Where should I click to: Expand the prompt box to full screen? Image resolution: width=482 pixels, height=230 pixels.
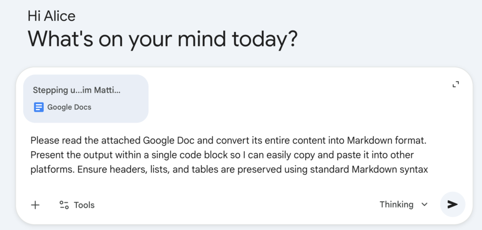tap(455, 84)
